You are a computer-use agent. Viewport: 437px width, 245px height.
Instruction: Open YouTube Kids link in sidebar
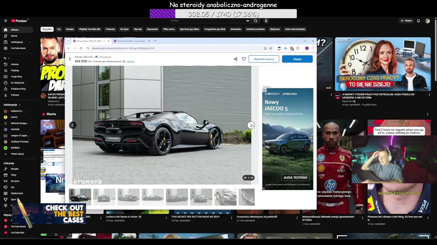tap(18, 233)
